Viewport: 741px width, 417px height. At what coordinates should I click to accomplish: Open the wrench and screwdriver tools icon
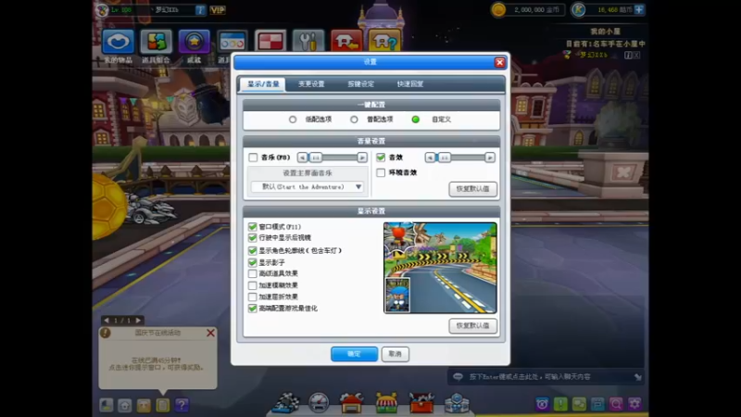(x=308, y=42)
